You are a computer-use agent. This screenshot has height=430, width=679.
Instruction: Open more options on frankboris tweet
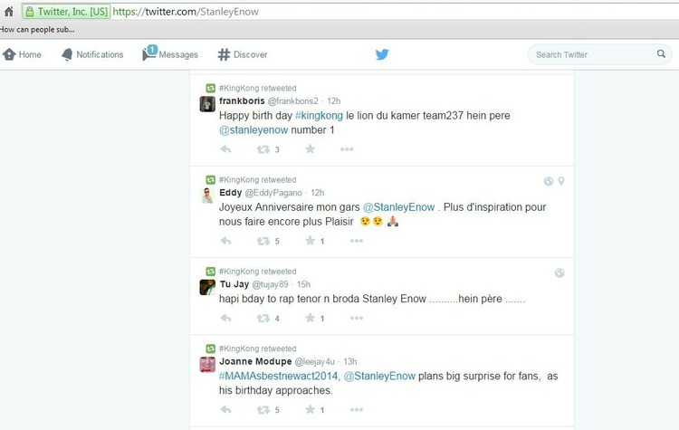click(x=347, y=149)
